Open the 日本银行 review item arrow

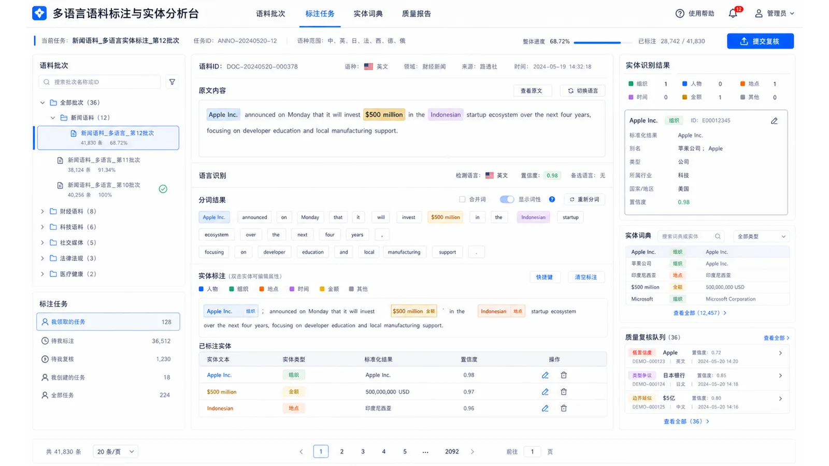780,376
